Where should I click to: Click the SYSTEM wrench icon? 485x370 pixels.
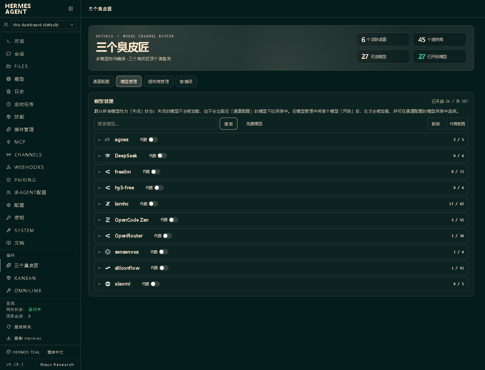point(9,230)
